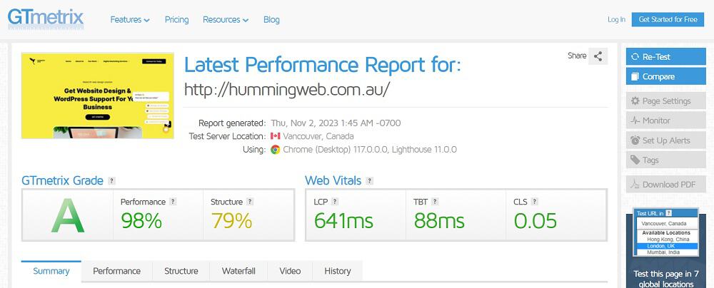Open the History tab
Viewport: 714px width, 288px height.
(338, 271)
